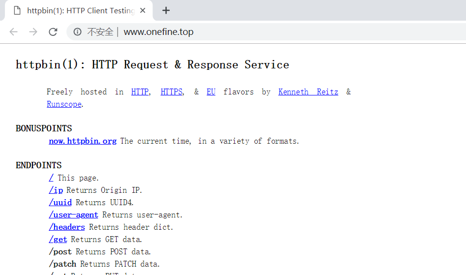Click the / endpoint link for this page
Image resolution: width=466 pixels, height=275 pixels.
(x=51, y=178)
